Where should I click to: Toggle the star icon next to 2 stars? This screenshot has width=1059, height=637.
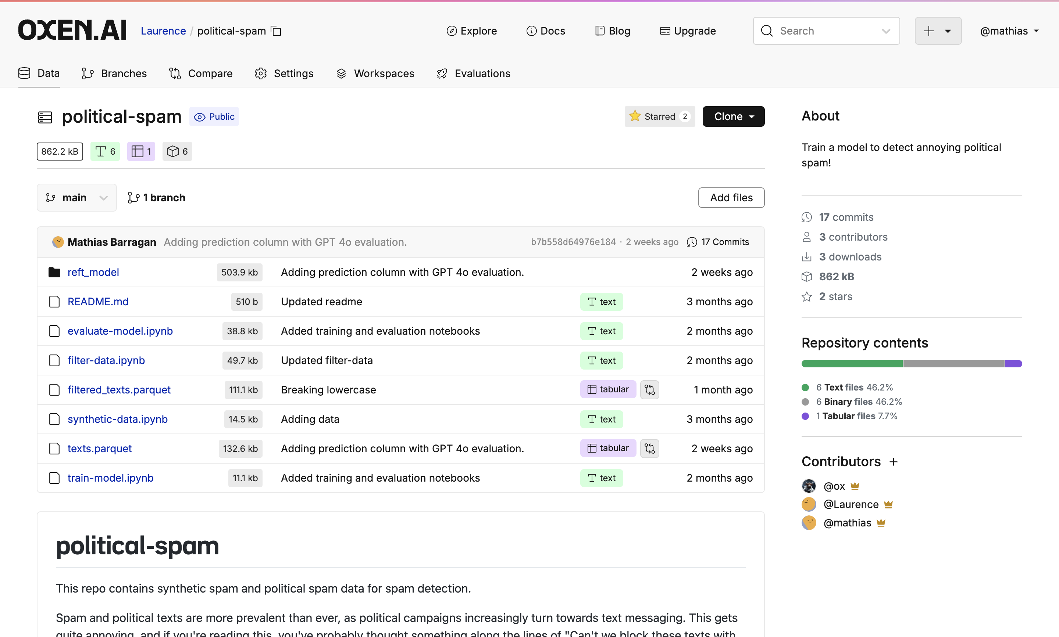click(x=806, y=296)
